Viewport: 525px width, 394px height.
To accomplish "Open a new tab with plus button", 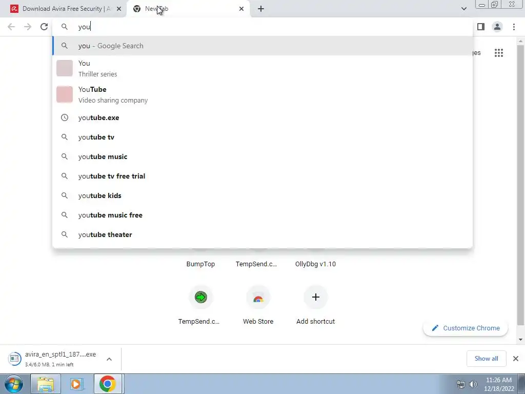I will coord(261,9).
